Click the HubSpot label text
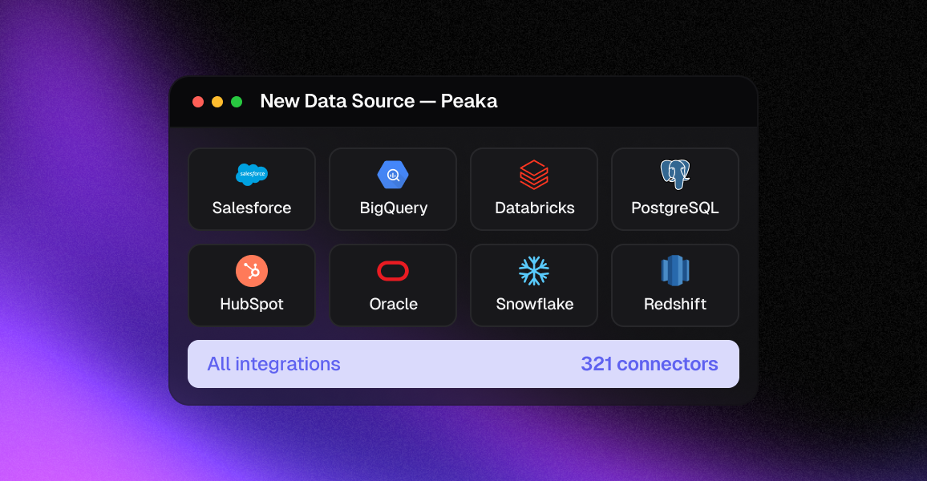 pyautogui.click(x=252, y=304)
